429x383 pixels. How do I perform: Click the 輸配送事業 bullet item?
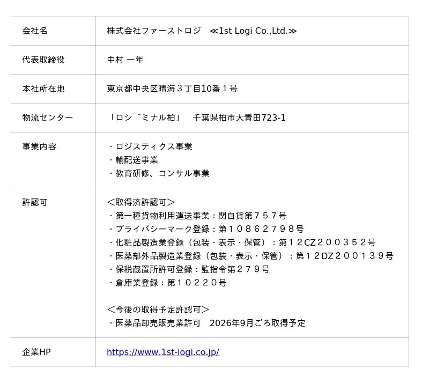click(x=133, y=160)
